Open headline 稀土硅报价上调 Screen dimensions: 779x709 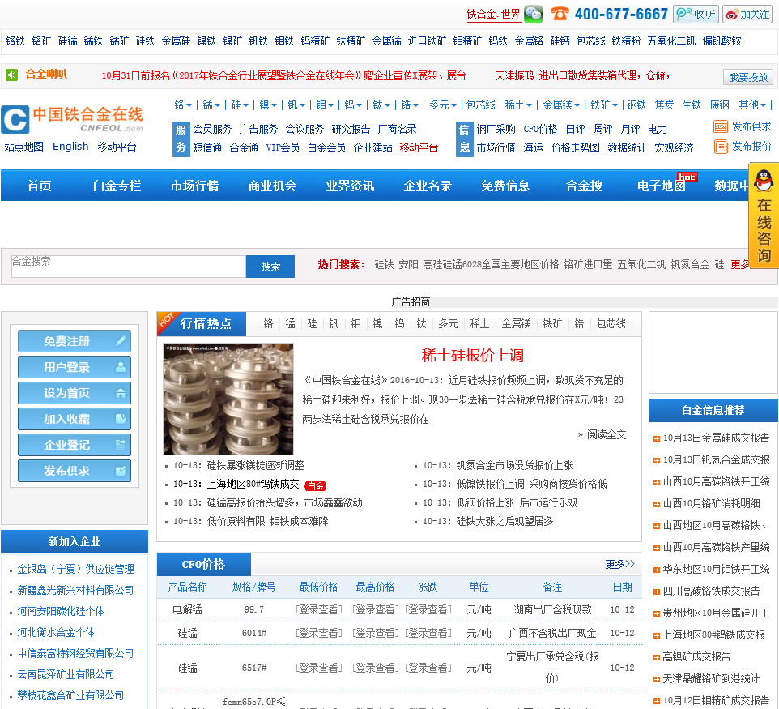(x=472, y=355)
